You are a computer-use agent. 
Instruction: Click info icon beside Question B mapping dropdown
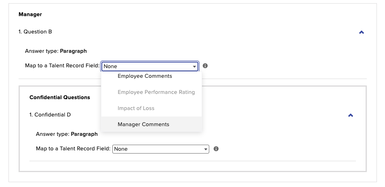point(205,66)
